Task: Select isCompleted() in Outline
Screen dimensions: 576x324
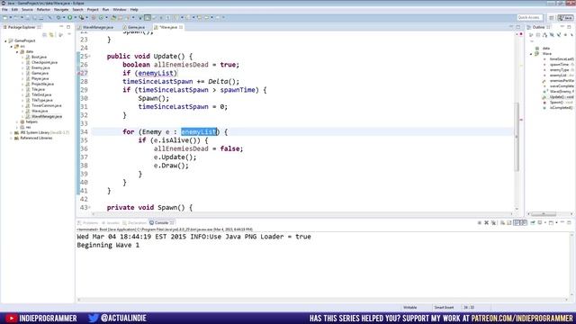Action: pyautogui.click(x=561, y=108)
